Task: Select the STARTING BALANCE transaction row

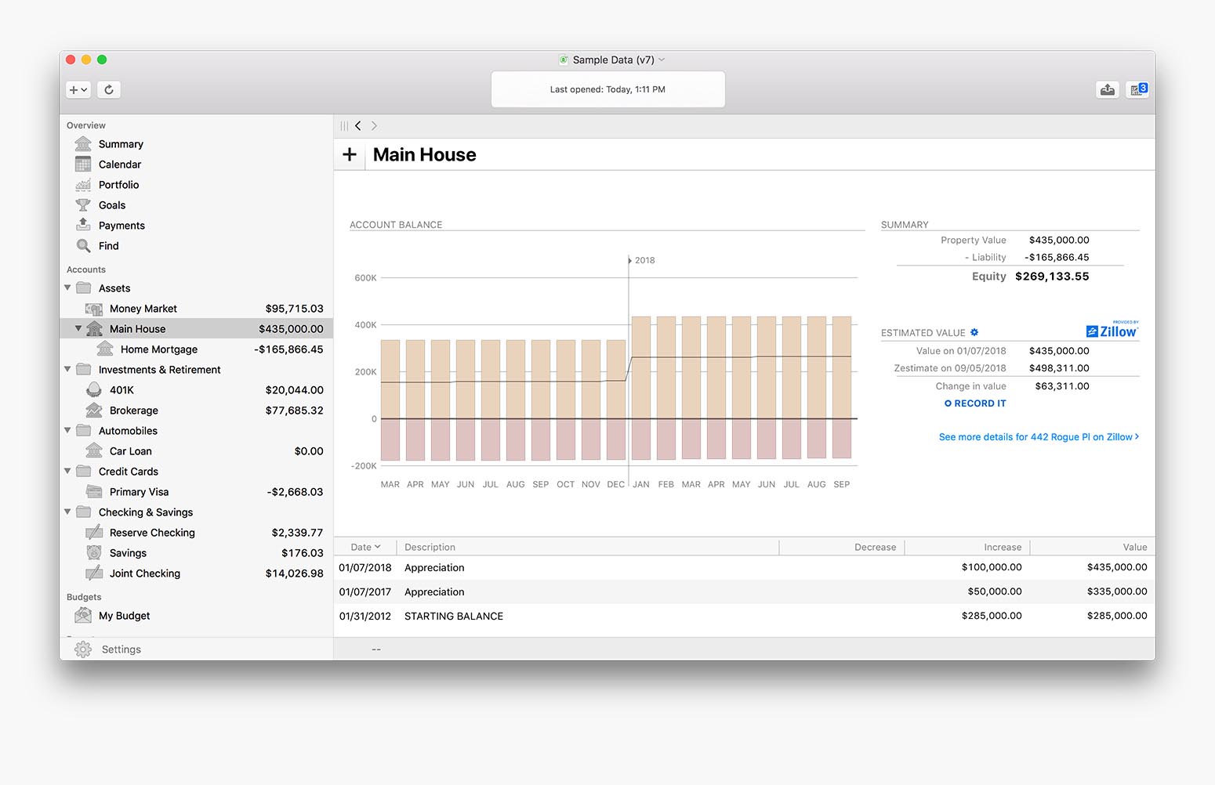Action: [x=744, y=616]
